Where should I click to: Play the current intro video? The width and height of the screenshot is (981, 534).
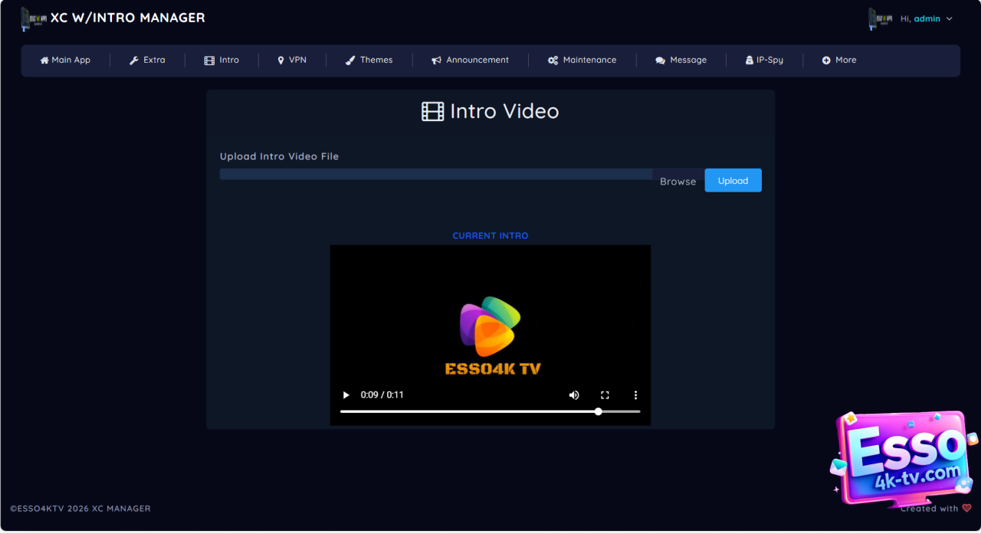tap(346, 395)
